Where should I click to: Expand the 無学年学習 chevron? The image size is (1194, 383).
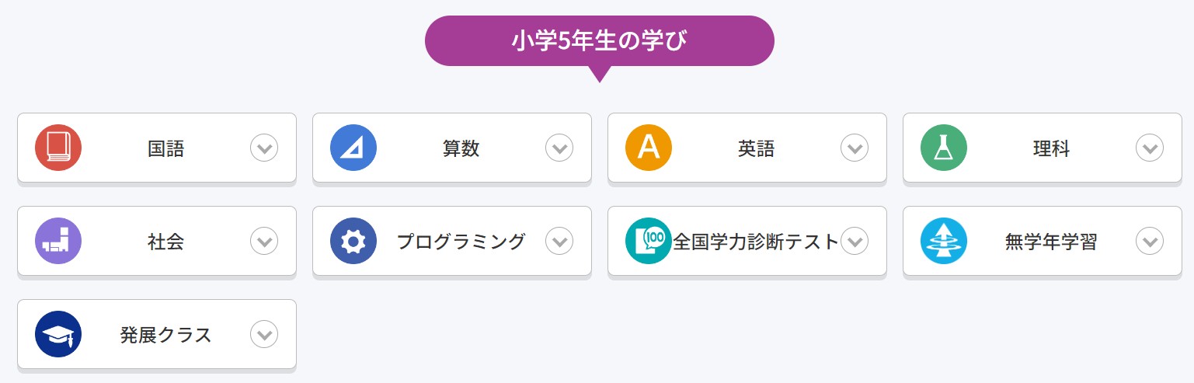pyautogui.click(x=1150, y=241)
